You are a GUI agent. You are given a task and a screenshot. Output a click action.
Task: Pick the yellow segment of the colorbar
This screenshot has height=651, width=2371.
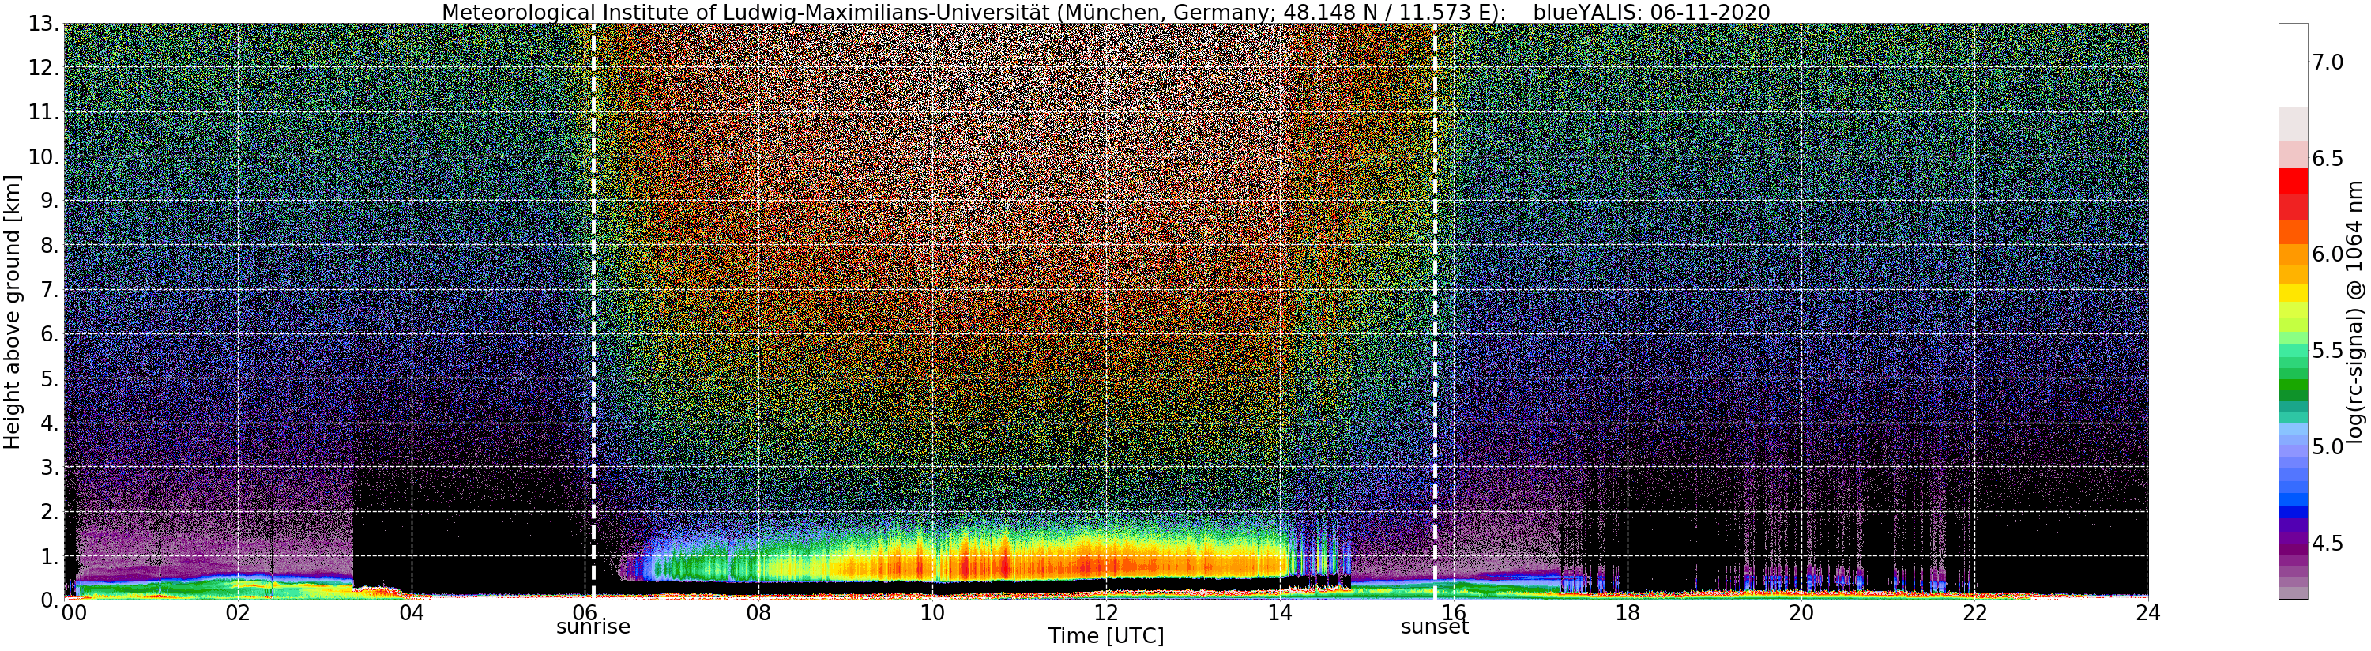2293,293
